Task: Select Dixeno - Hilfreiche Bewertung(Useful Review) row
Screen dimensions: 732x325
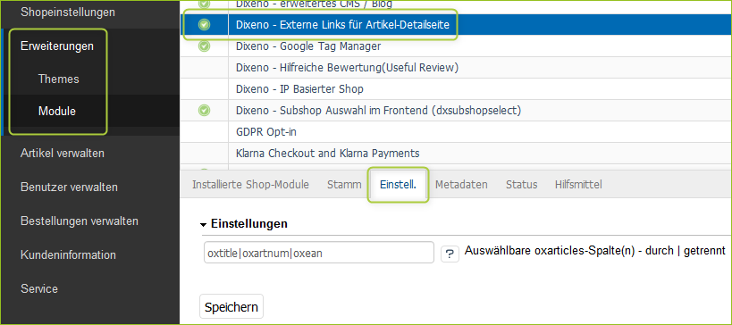Action: 456,68
